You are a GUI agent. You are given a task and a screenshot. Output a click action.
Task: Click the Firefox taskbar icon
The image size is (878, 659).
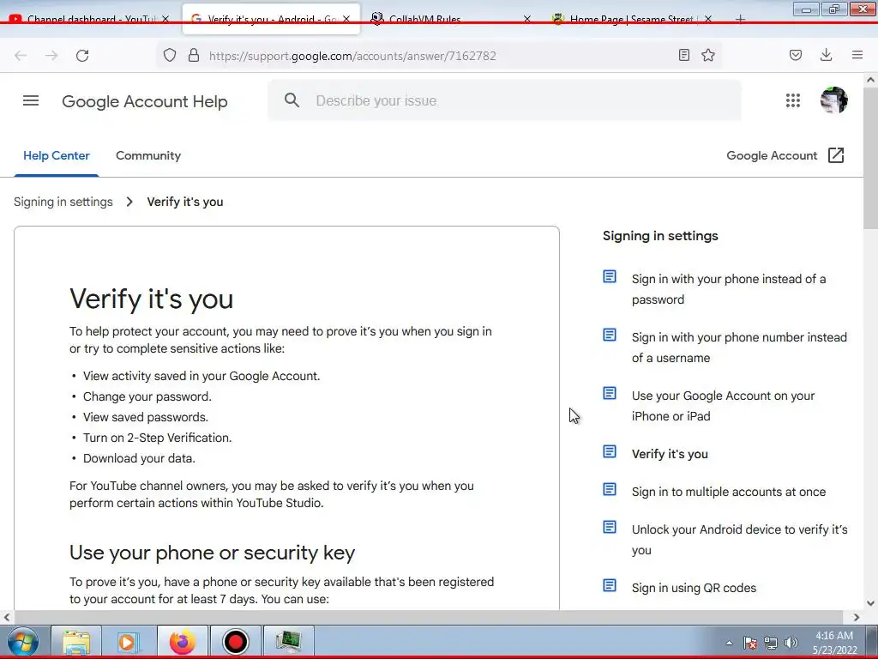(x=183, y=642)
